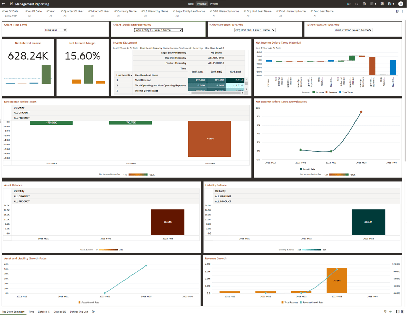The width and height of the screenshot is (412, 315).
Task: Open the Refresh Data icon
Action: [364, 4]
